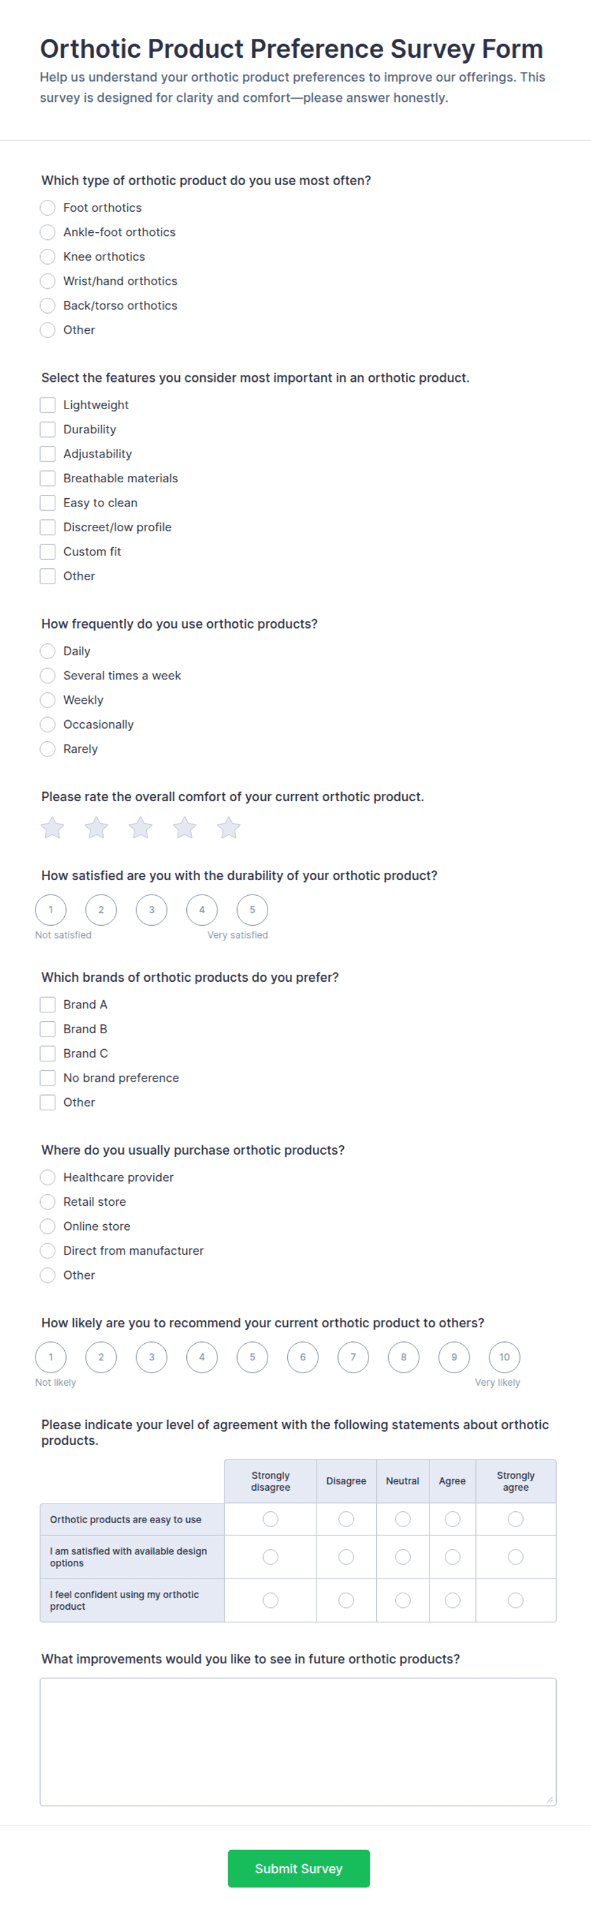Tick the Breathable materials checkbox
This screenshot has height=1919, width=591.
[x=48, y=478]
